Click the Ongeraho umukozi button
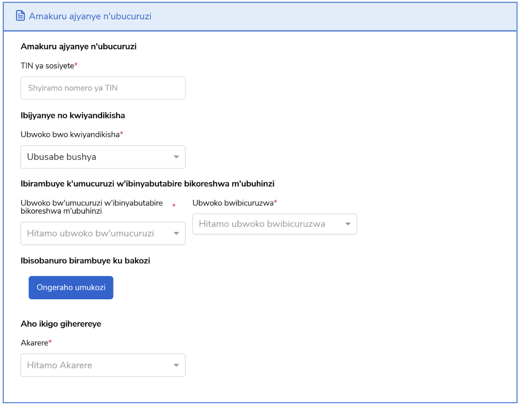523x408 pixels. [71, 287]
